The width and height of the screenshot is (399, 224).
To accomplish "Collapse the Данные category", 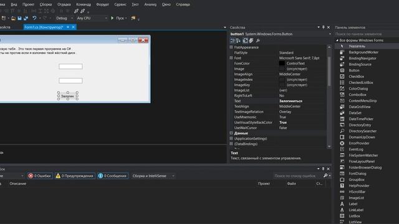I will (231, 133).
